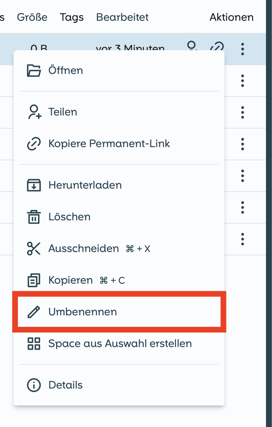The width and height of the screenshot is (272, 427).
Task: Click the trash icon for Löschen
Action: coord(34,217)
